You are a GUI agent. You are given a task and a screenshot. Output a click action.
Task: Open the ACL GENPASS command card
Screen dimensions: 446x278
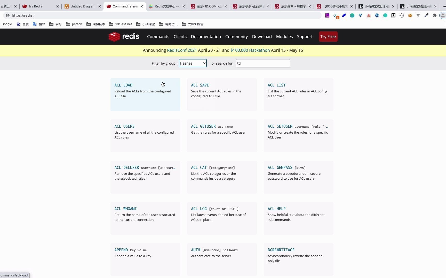tap(299, 177)
